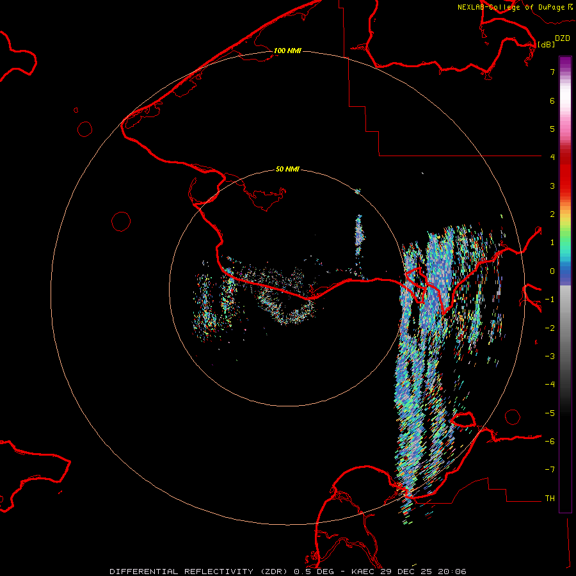Click the 100 NMI range ring label

(287, 51)
